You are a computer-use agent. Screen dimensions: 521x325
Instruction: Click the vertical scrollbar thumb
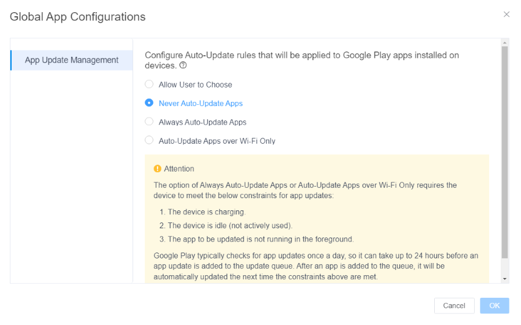505,152
